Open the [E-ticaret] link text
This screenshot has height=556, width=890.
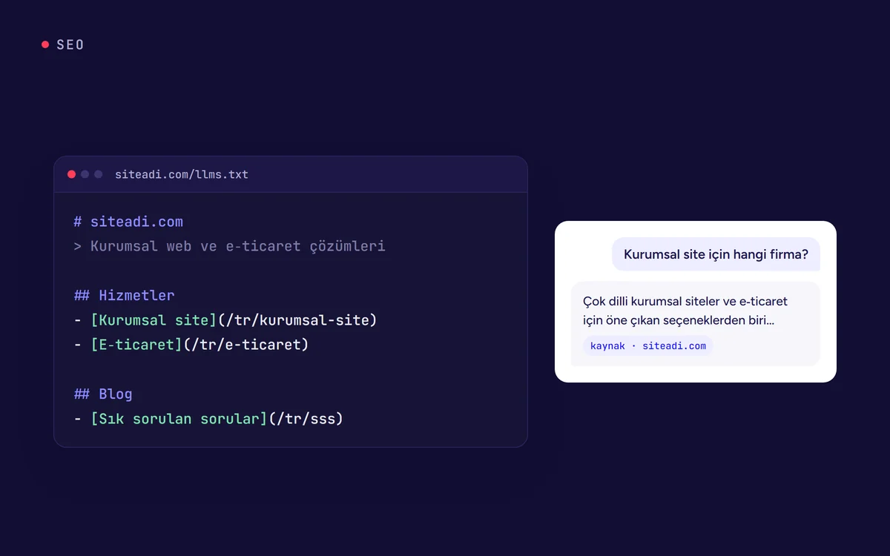pos(137,345)
